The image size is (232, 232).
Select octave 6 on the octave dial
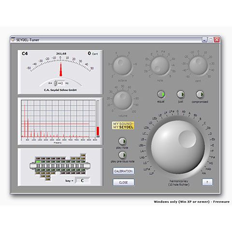pos(136,64)
